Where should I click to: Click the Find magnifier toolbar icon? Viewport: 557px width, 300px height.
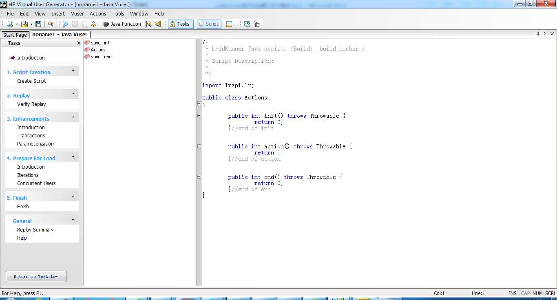tap(51, 24)
